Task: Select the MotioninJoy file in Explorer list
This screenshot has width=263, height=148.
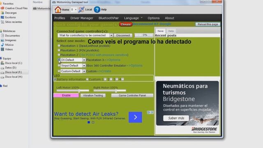Action: 42,8
